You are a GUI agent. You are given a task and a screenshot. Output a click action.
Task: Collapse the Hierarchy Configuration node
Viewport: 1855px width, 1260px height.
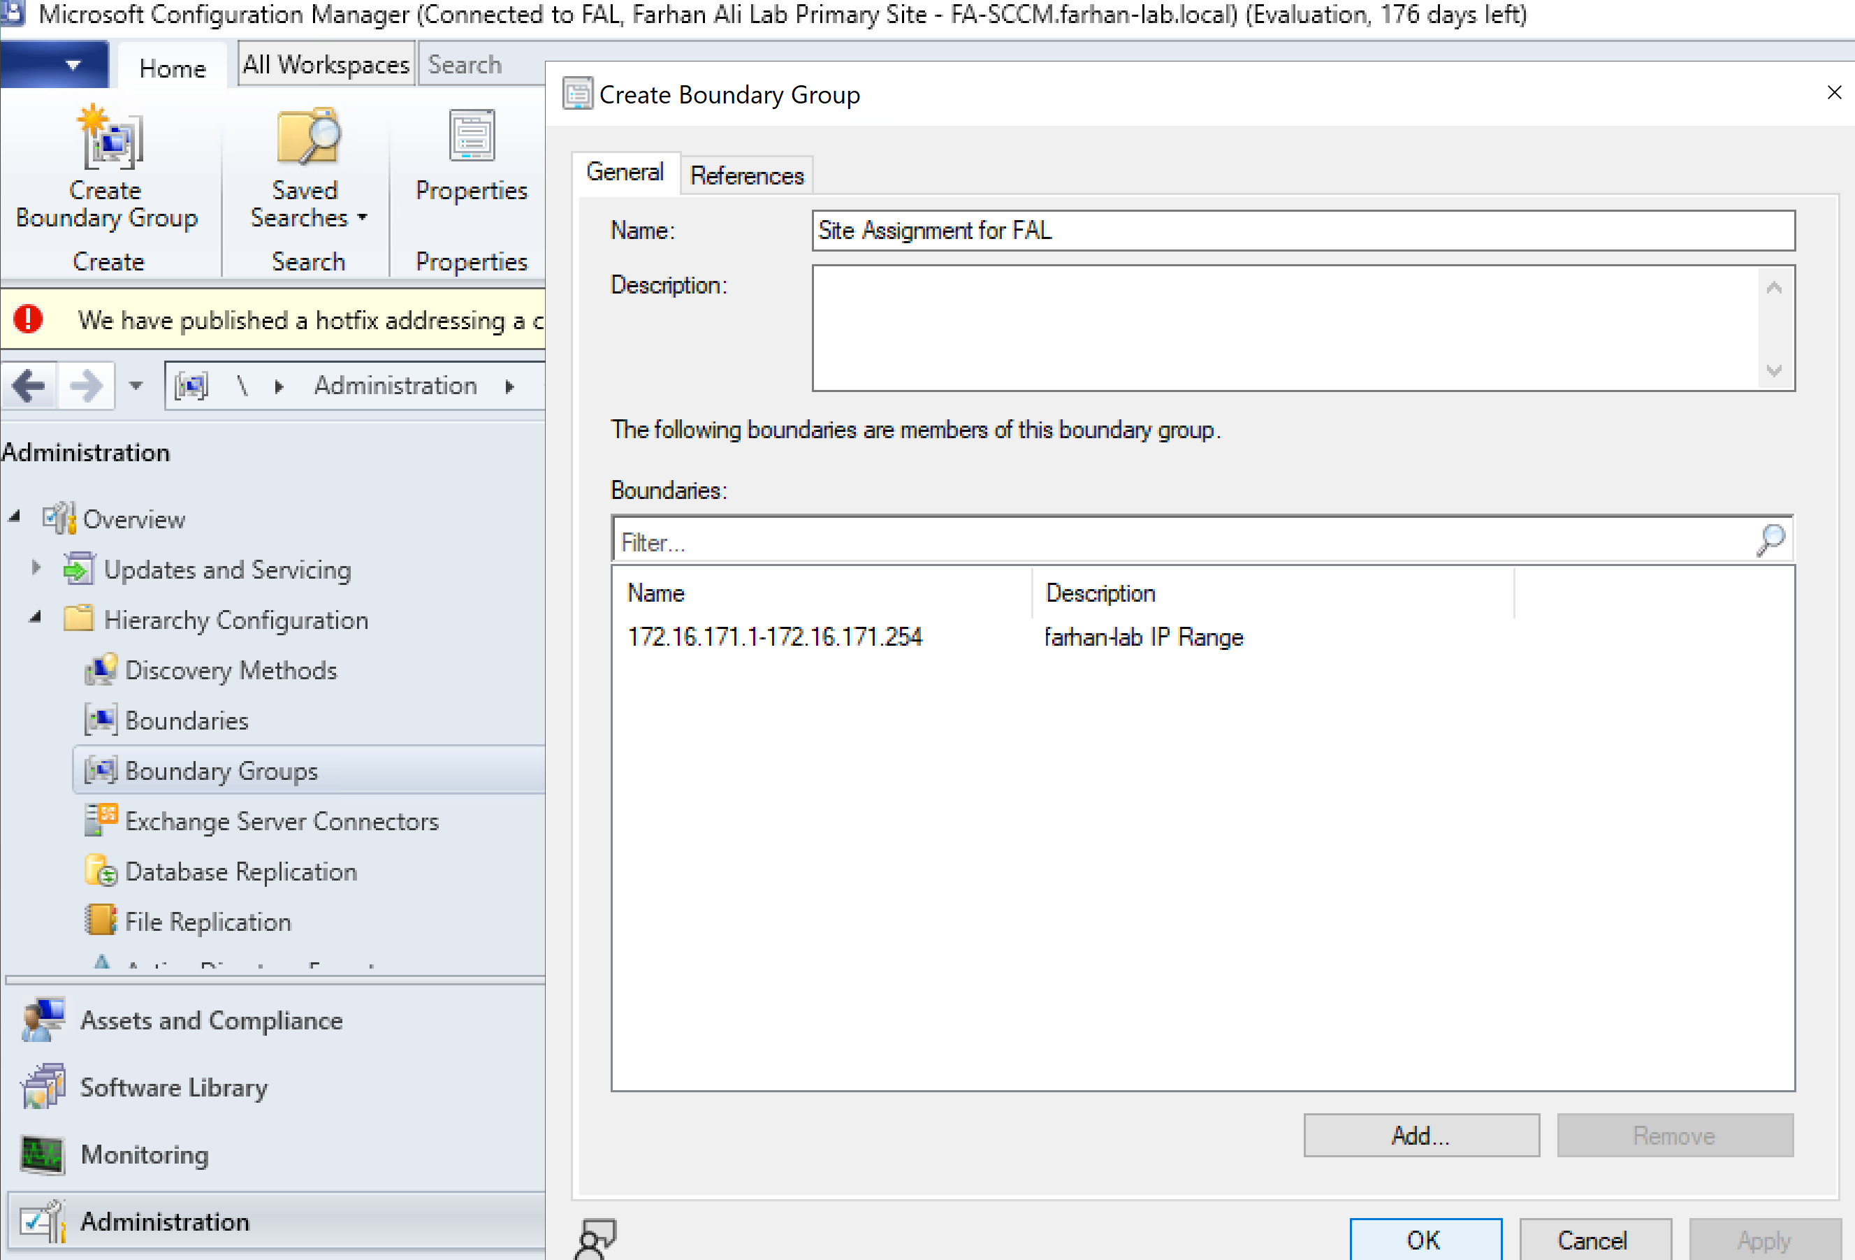coord(36,617)
